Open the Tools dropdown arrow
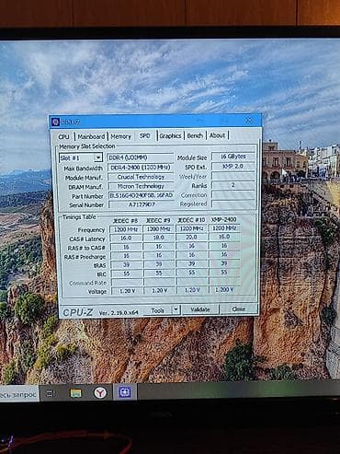 click(176, 309)
